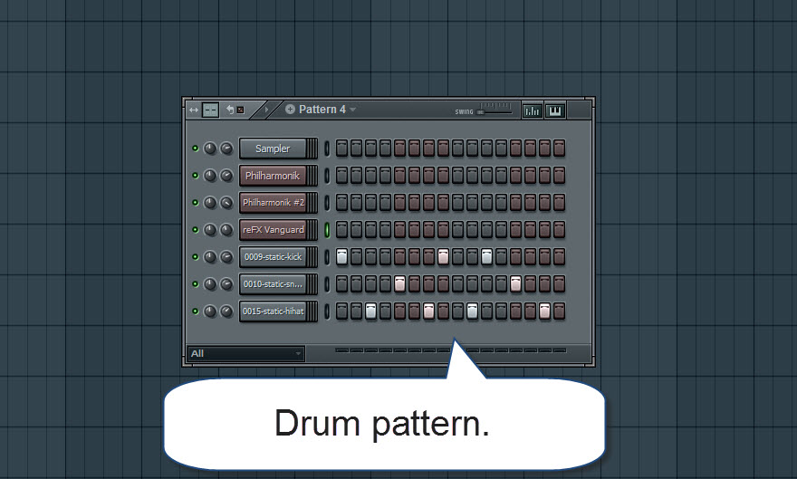This screenshot has width=797, height=479.
Task: Click the dashed pattern-length box in the header
Action: point(210,110)
